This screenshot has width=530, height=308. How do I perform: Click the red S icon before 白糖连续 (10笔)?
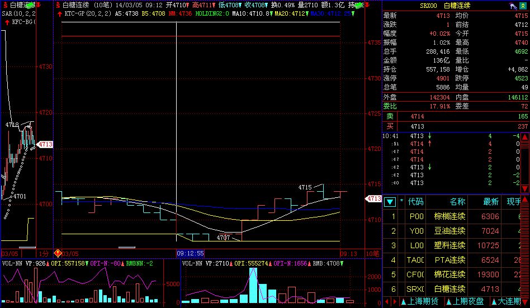[x=58, y=4]
